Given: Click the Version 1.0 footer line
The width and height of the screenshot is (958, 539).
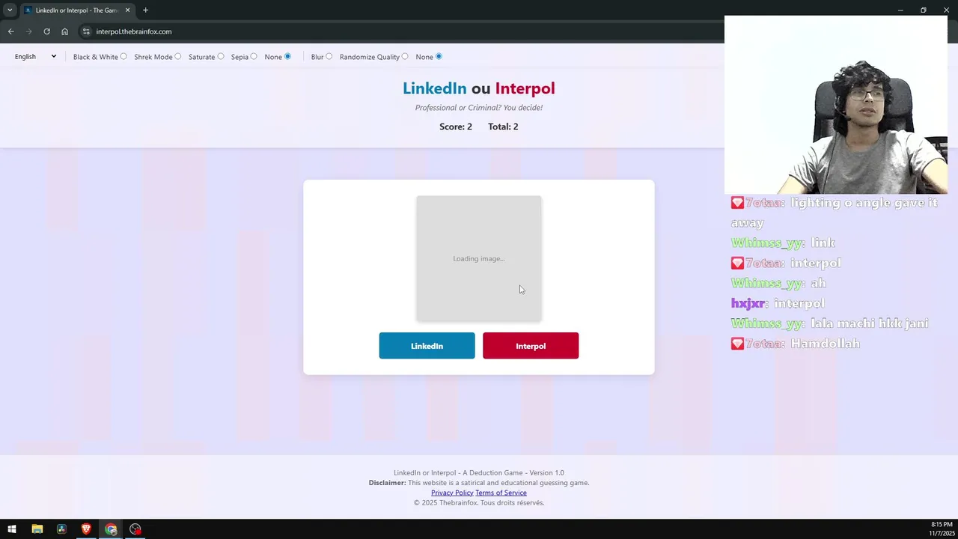Looking at the screenshot, I should click(x=479, y=473).
